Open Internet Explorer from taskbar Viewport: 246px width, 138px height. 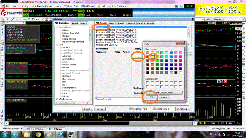(16, 135)
